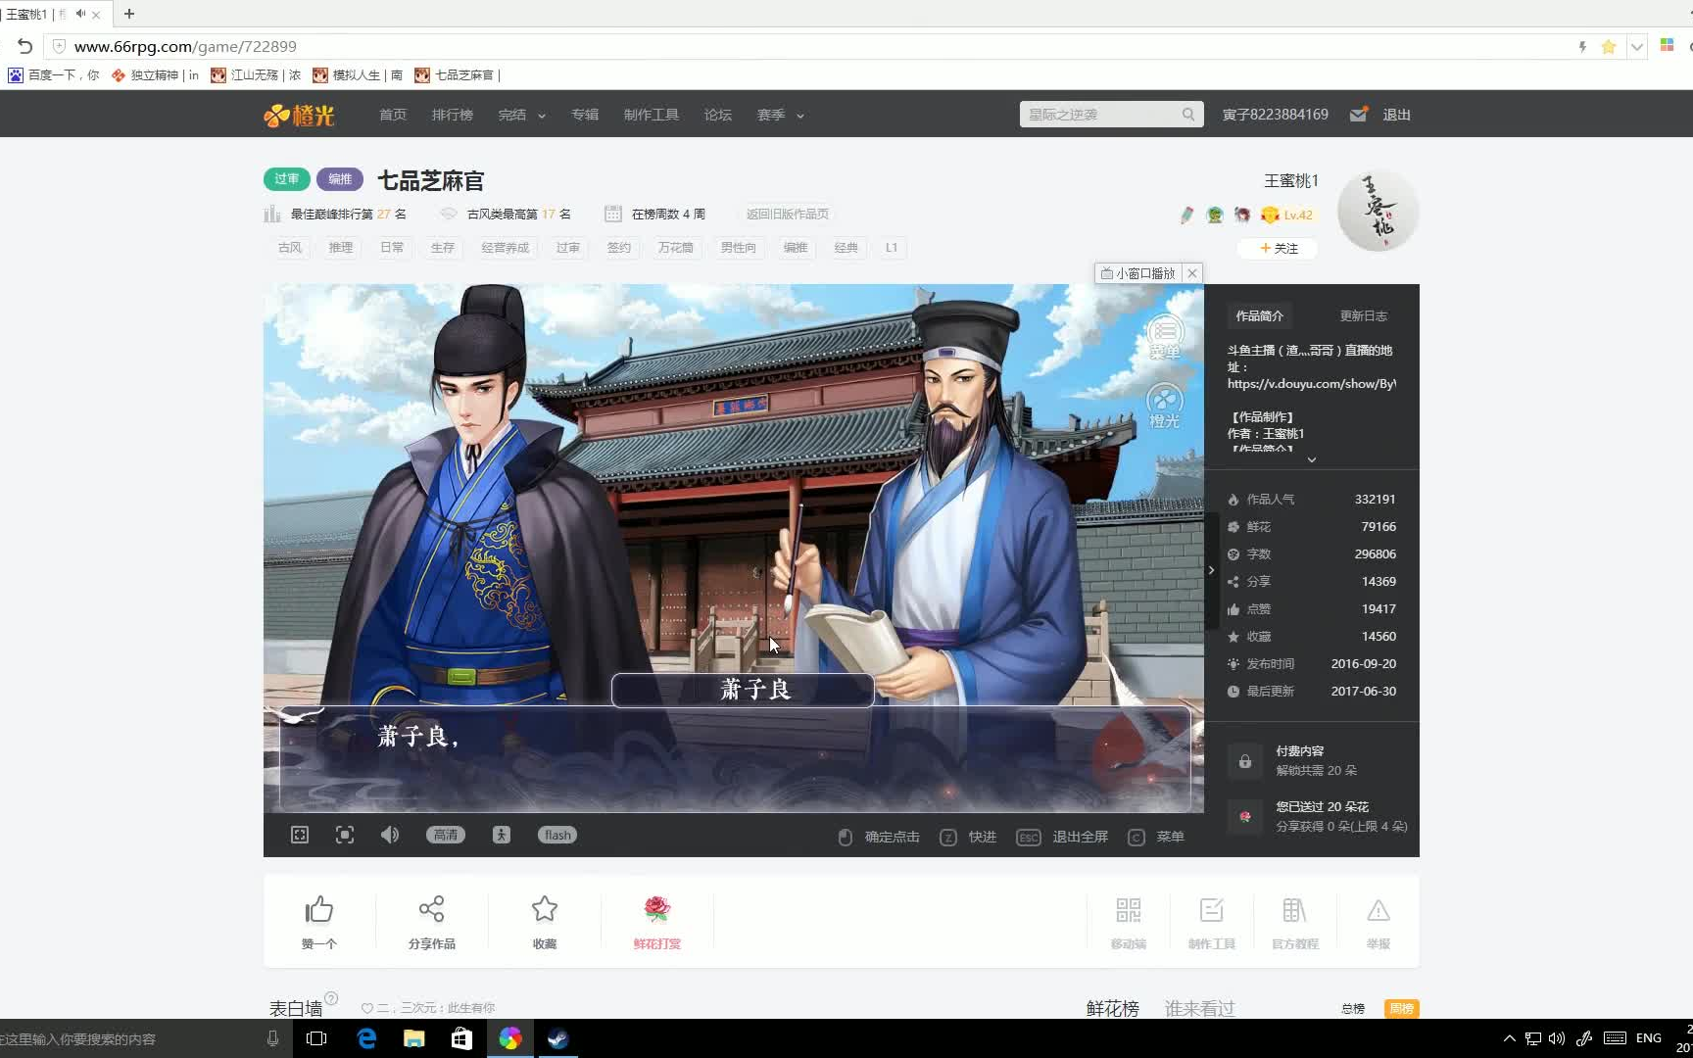Click the 赞一个 thumbs-up icon
This screenshot has height=1058, width=1693.
[319, 910]
